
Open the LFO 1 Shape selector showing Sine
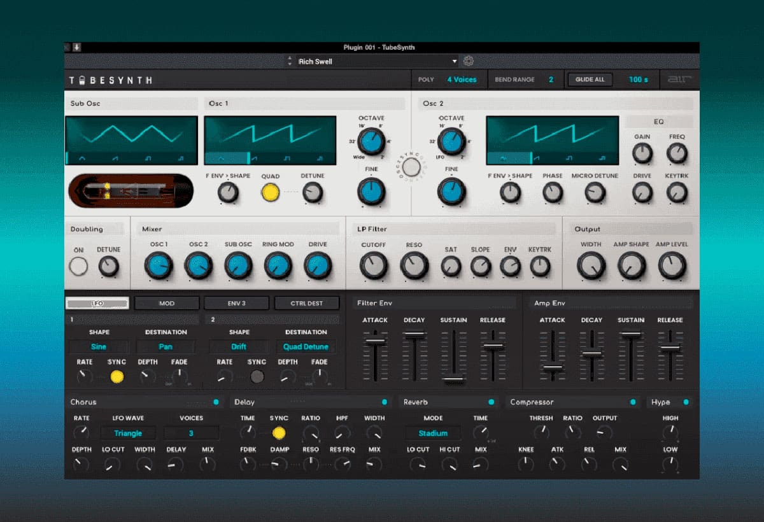(99, 347)
